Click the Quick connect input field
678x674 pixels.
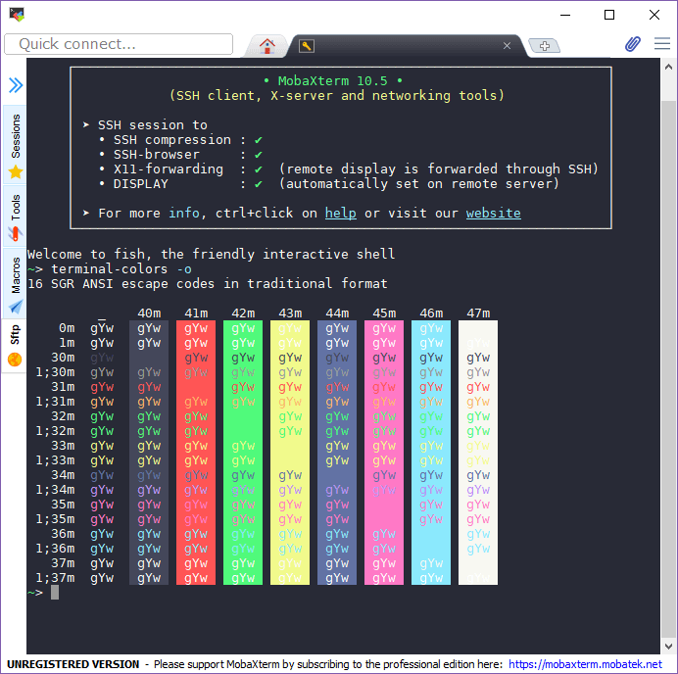[119, 44]
